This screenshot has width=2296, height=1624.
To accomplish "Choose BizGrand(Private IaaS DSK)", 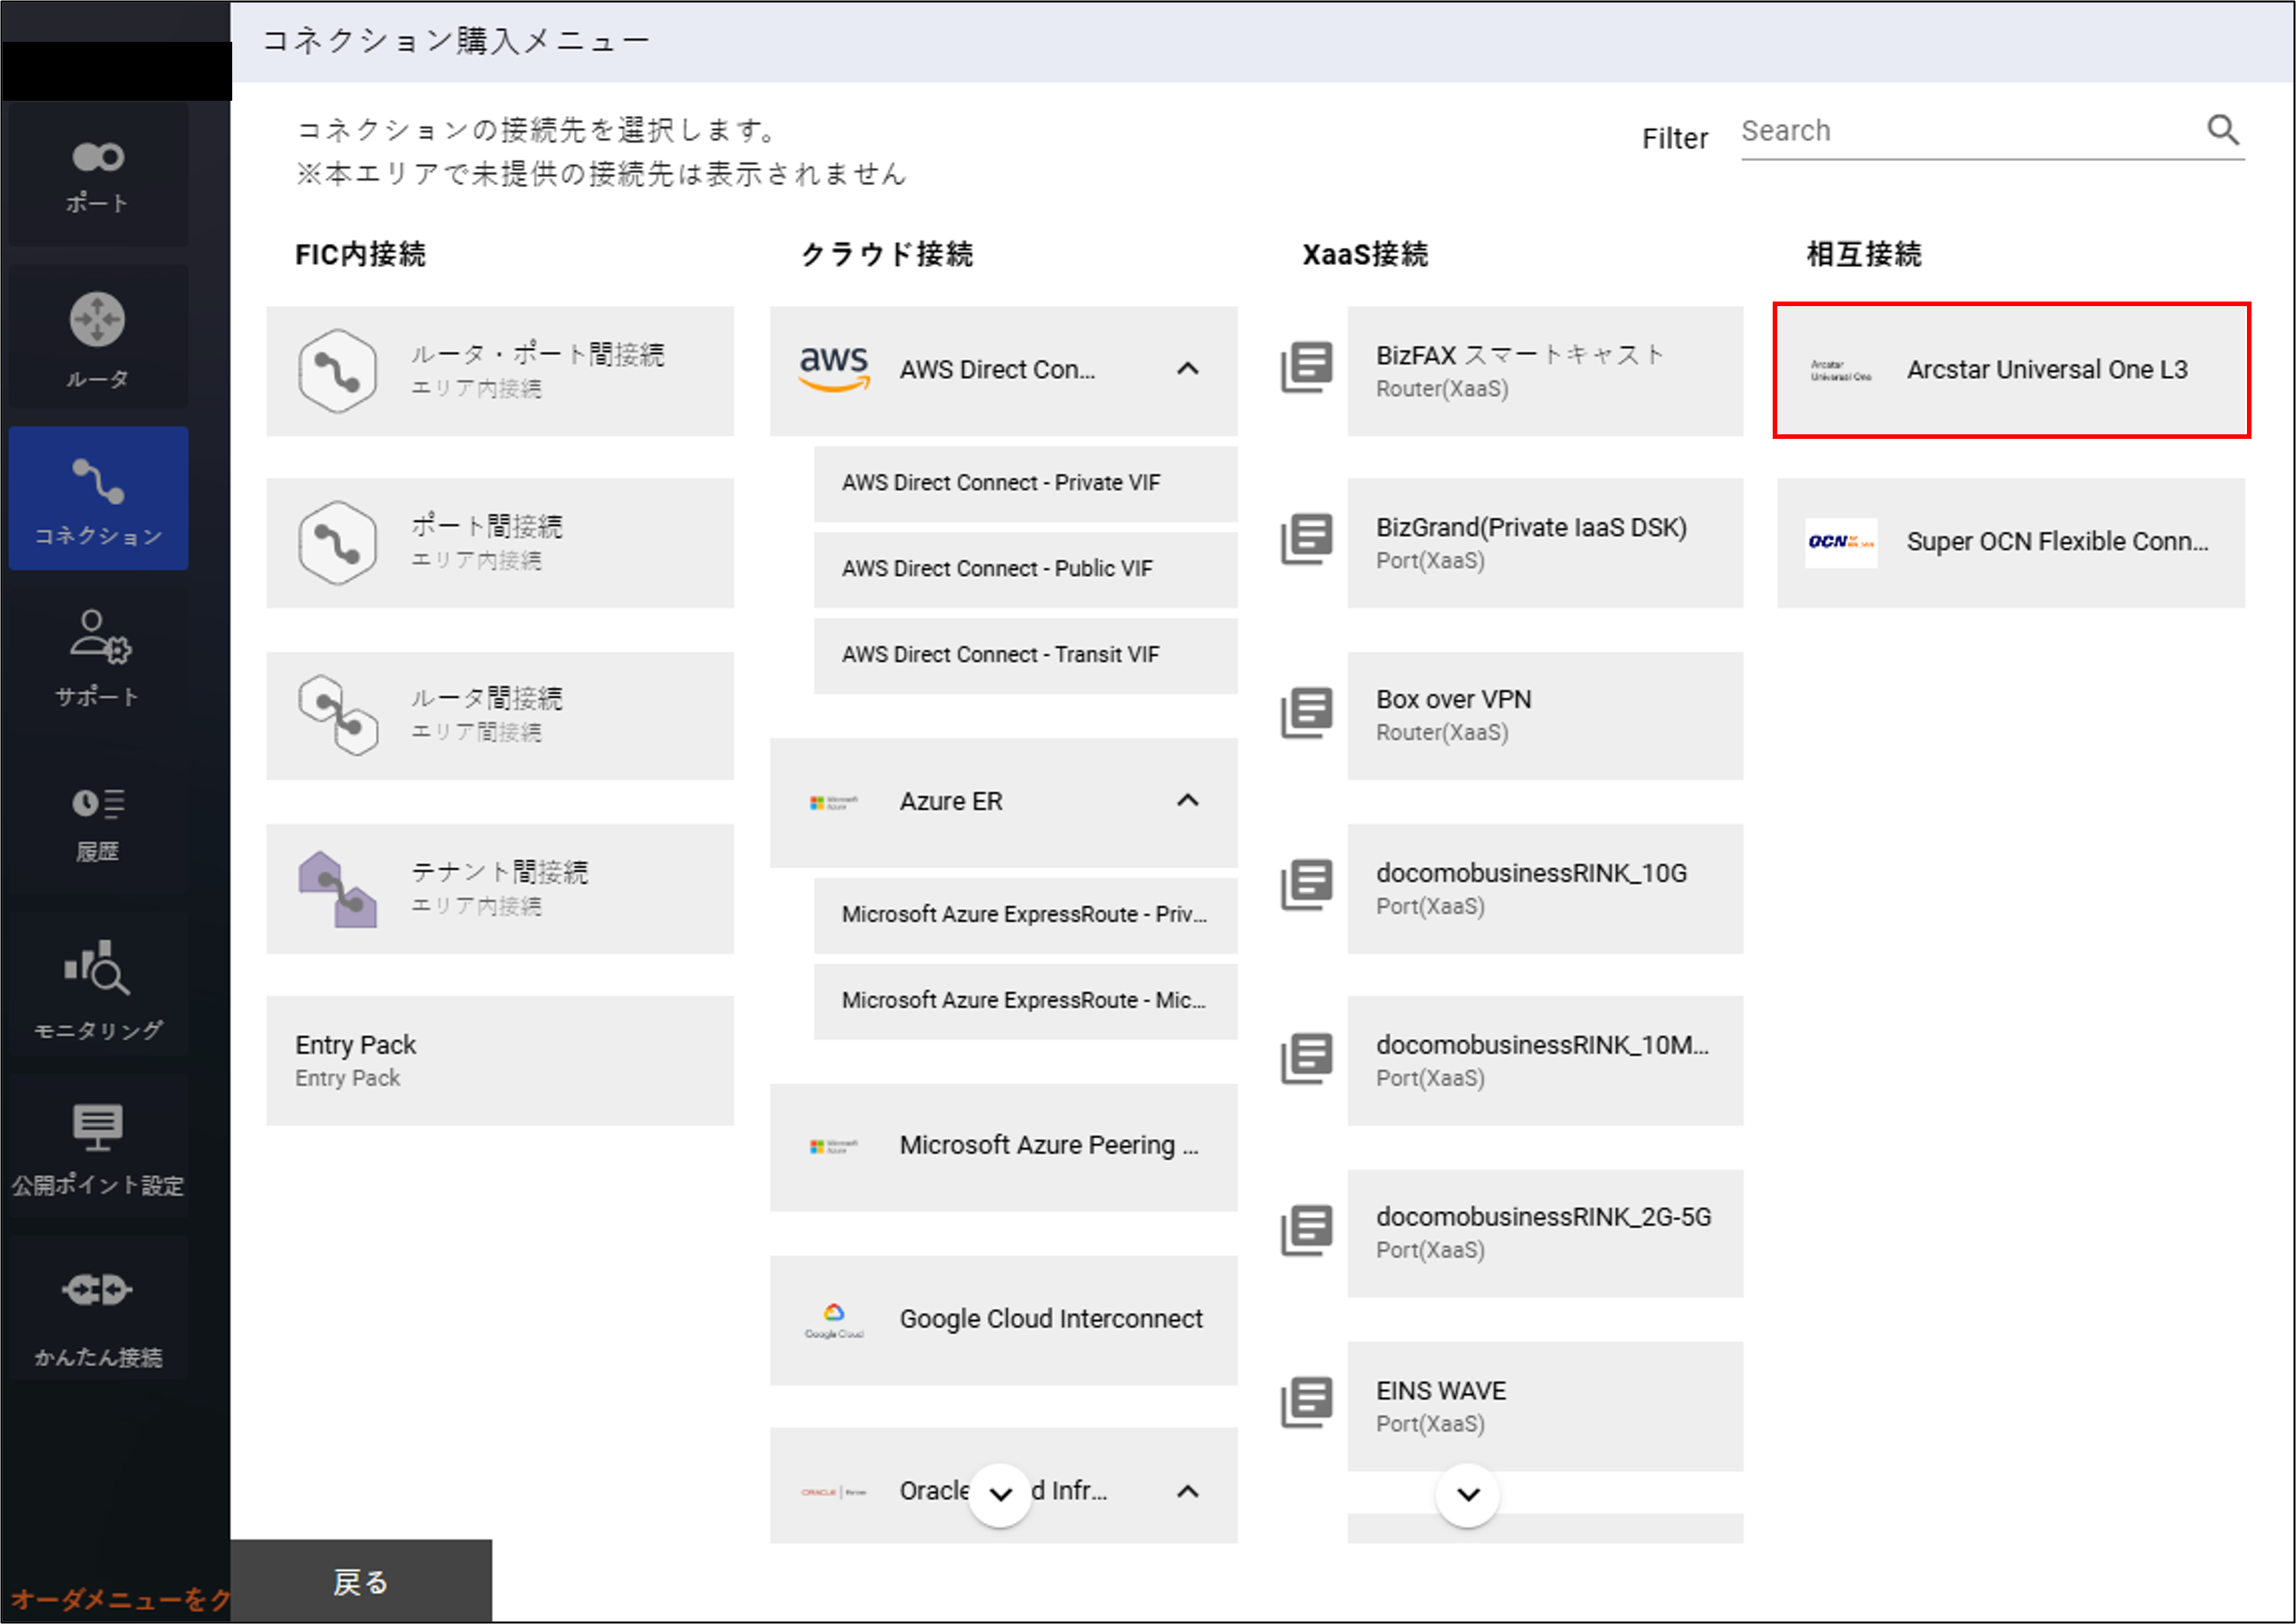I will (1545, 543).
